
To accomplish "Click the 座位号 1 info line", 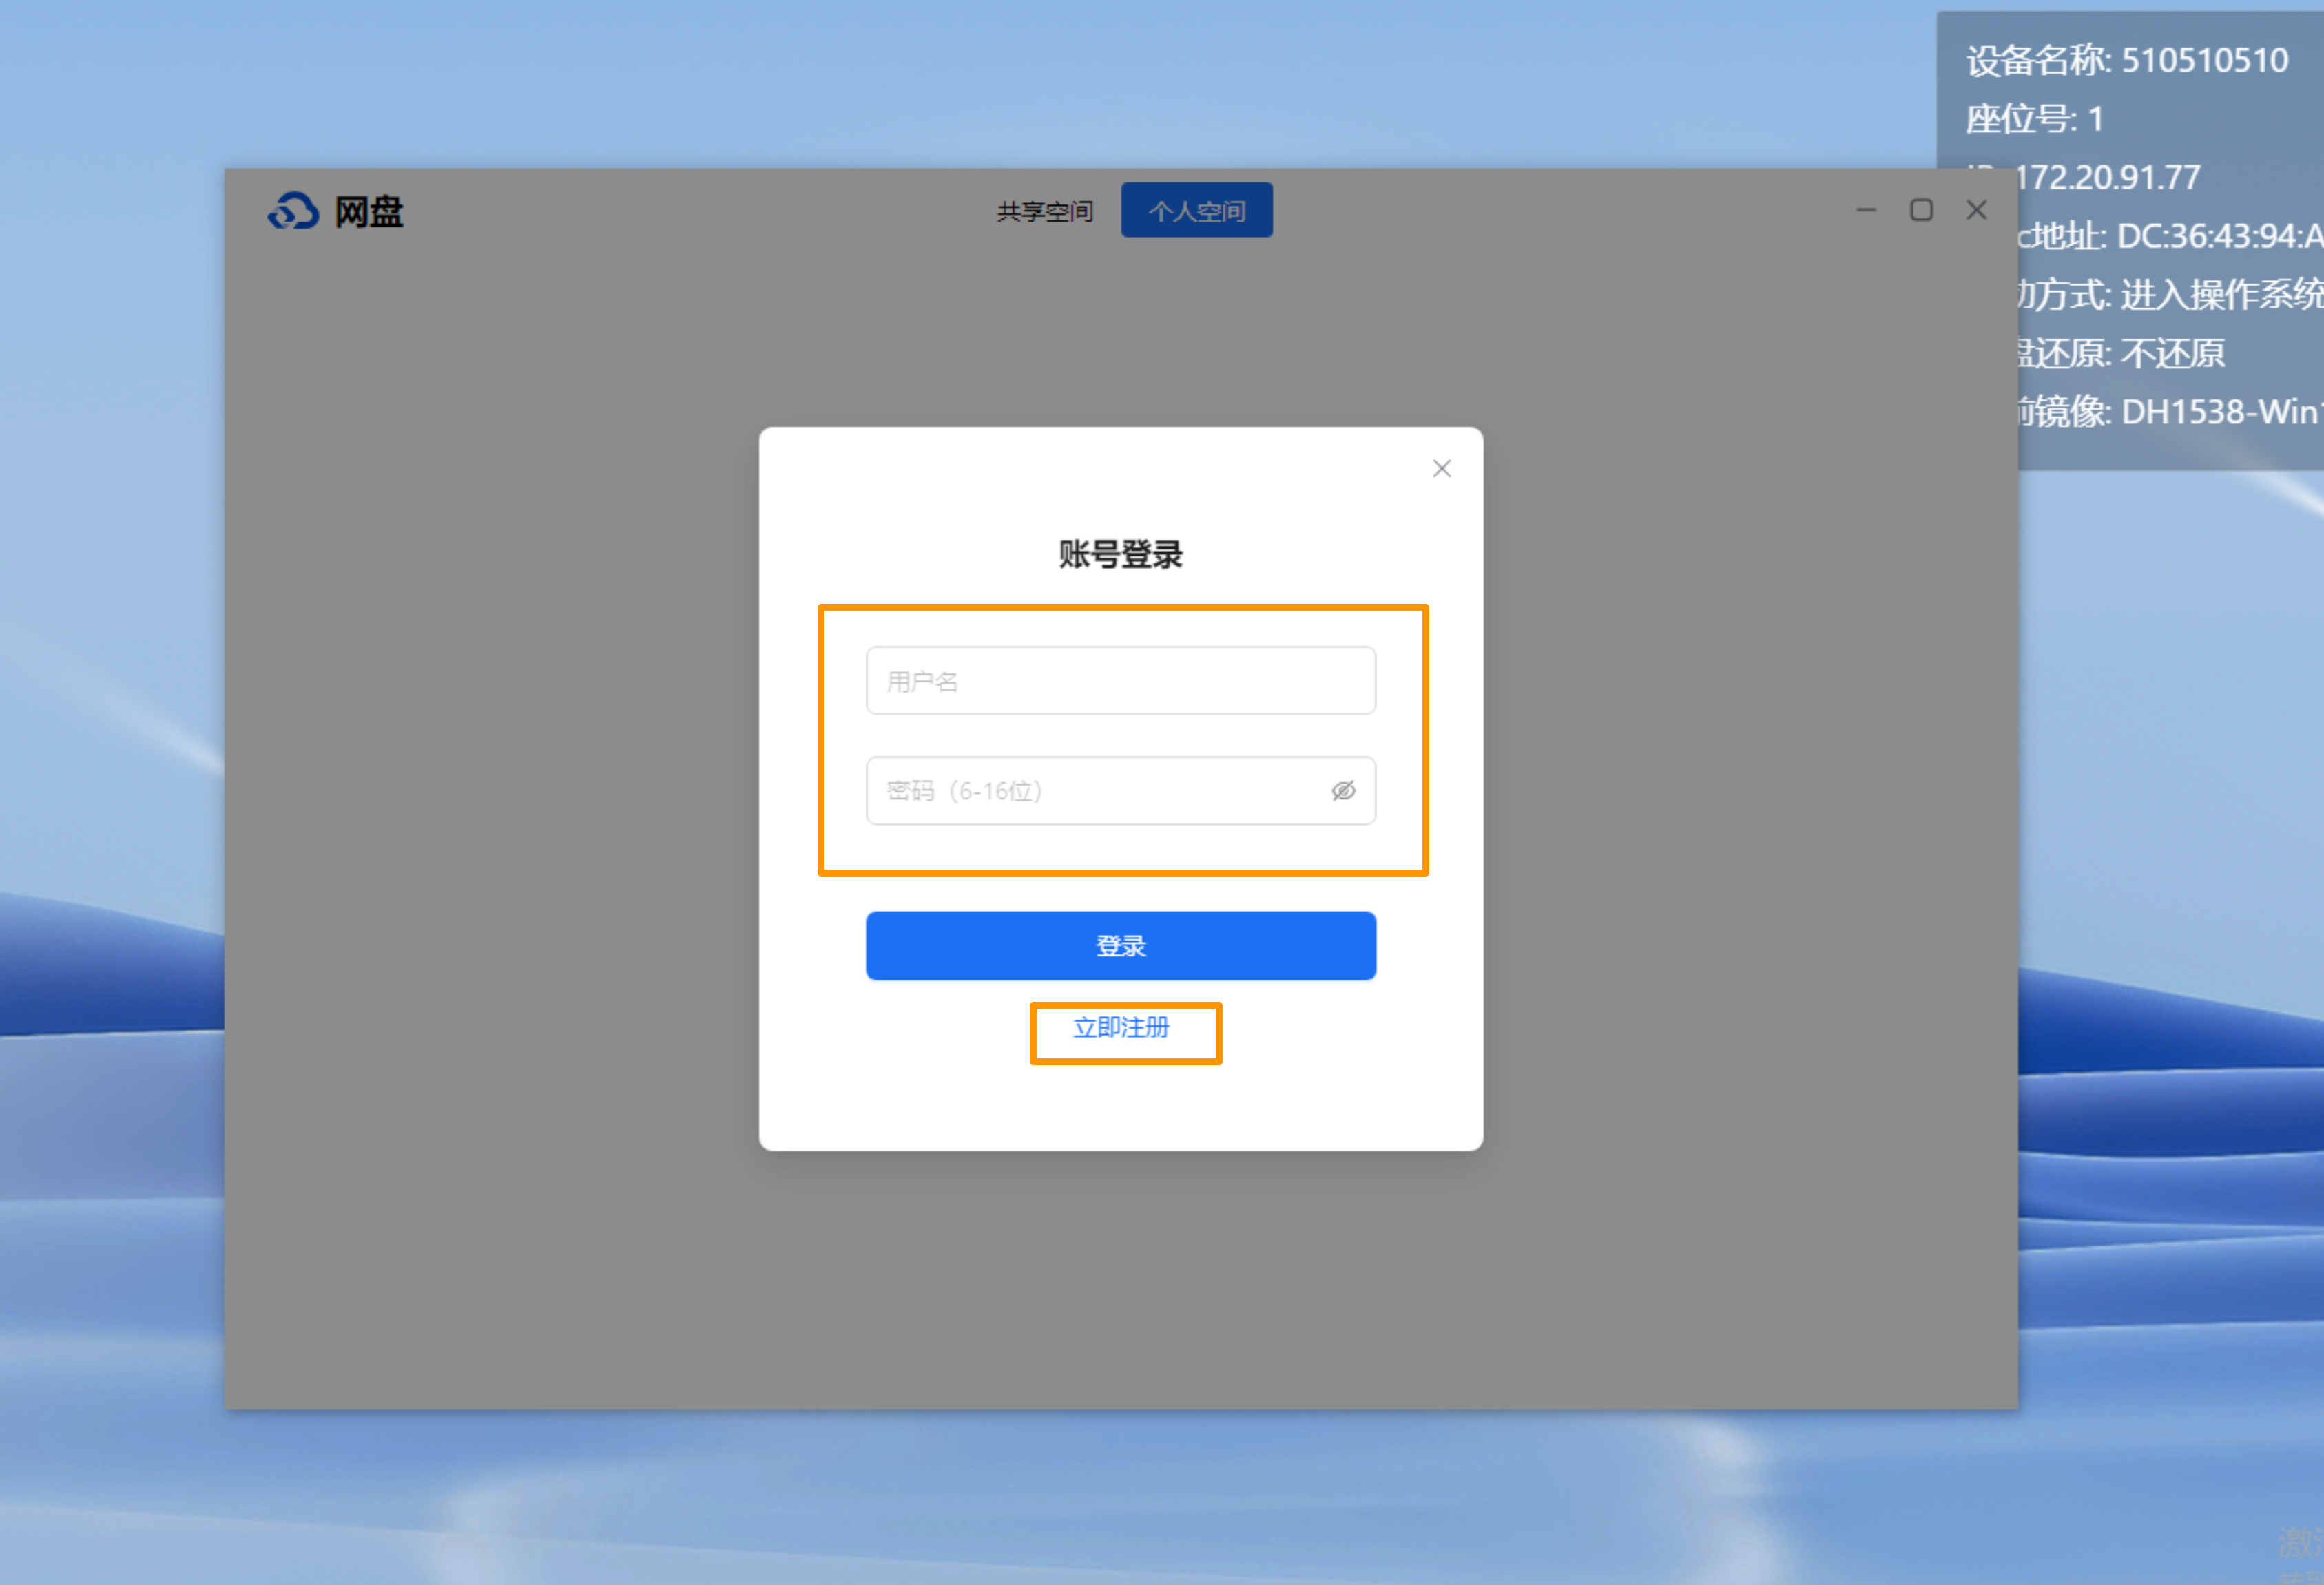I will pyautogui.click(x=2034, y=120).
